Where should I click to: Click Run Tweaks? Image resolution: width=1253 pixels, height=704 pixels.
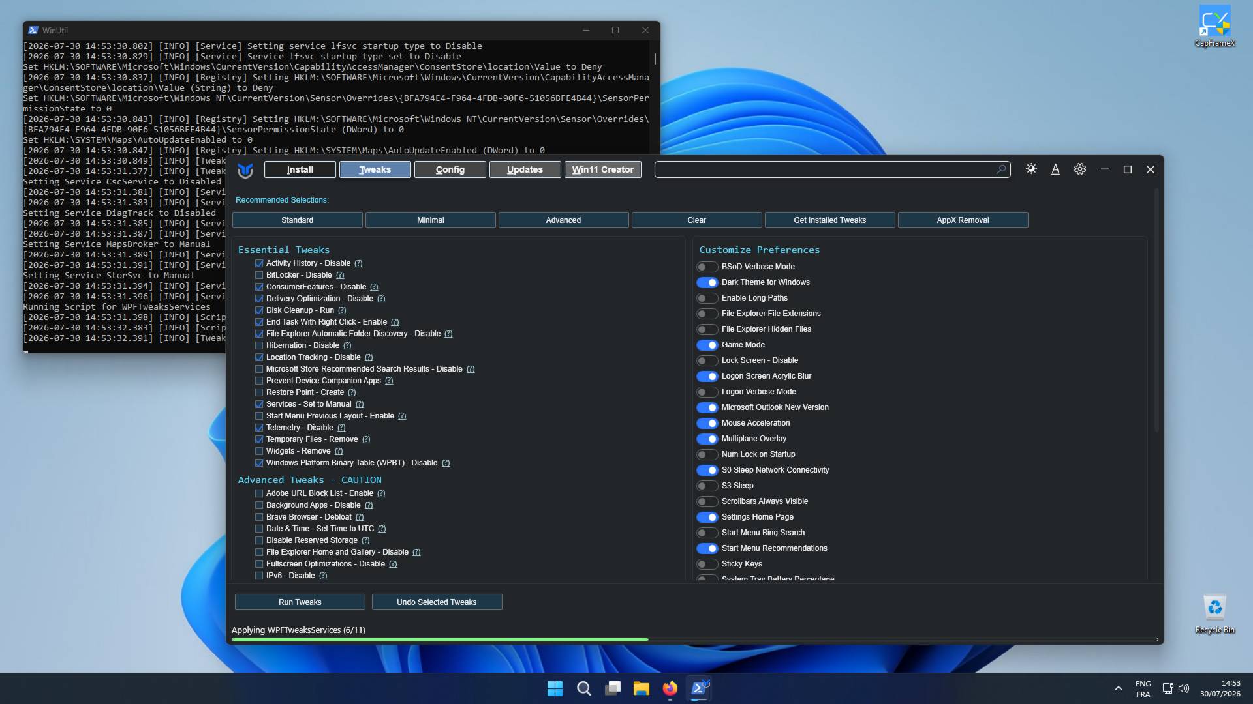pyautogui.click(x=300, y=602)
